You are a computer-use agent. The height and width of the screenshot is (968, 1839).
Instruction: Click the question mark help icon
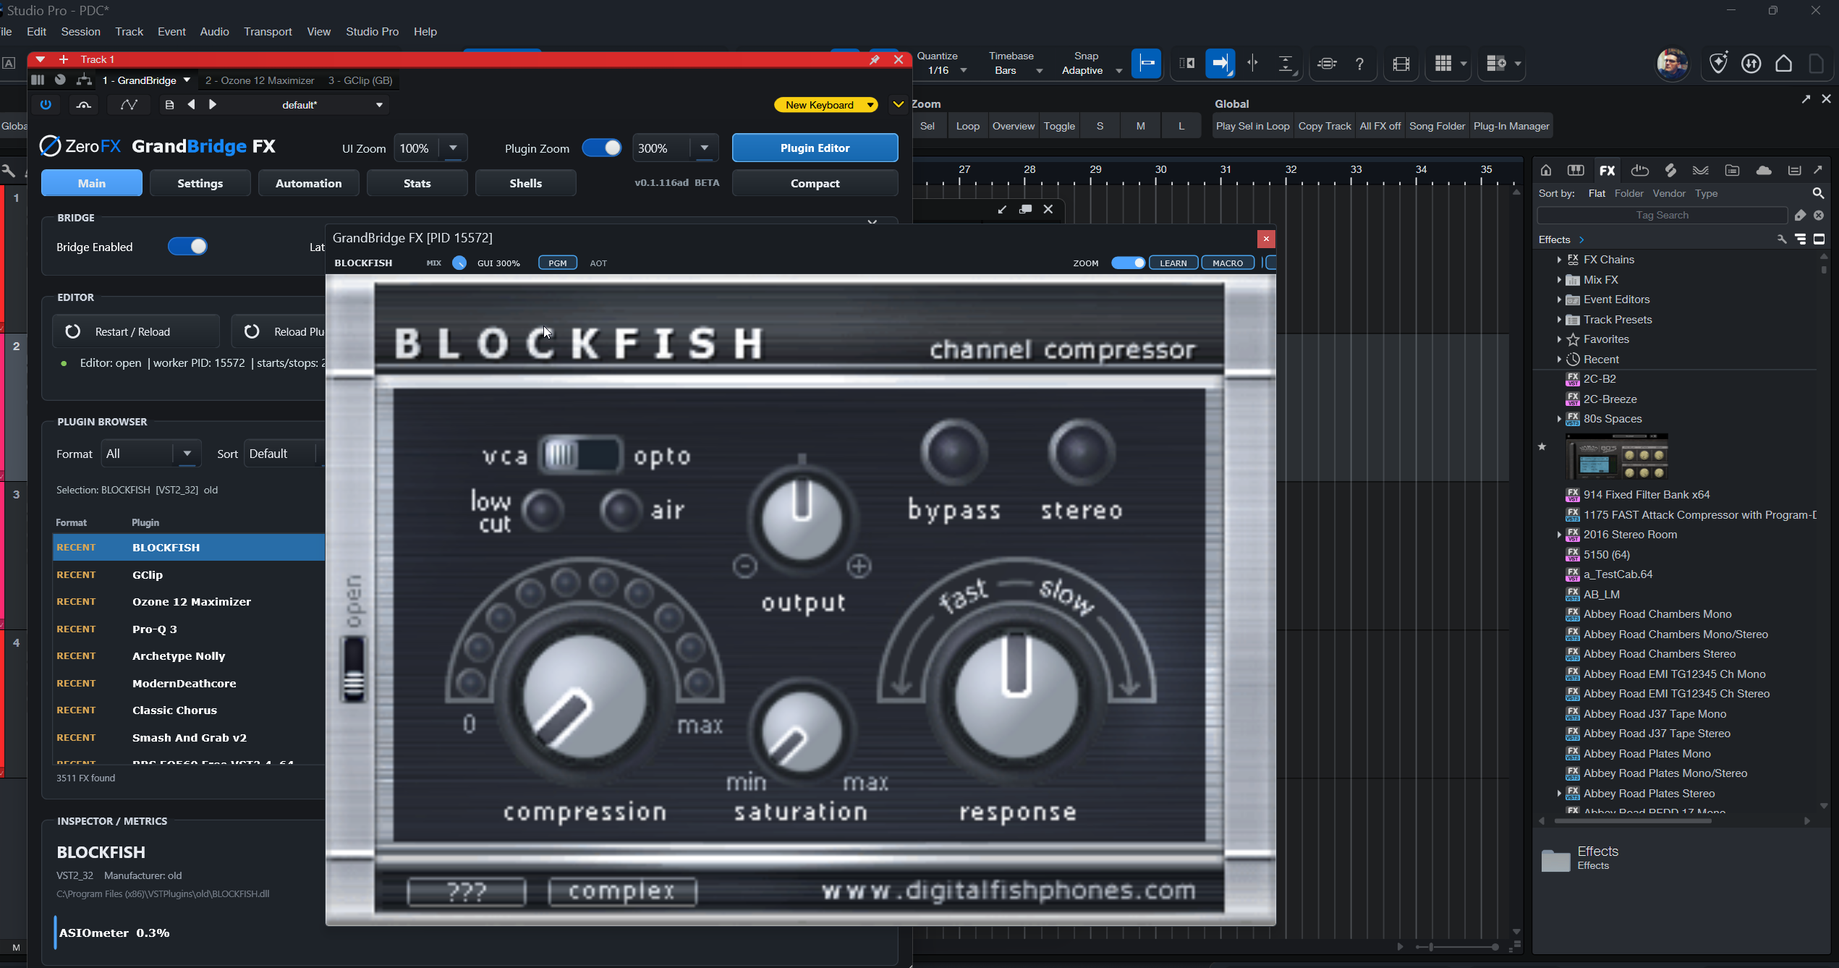(x=1359, y=64)
